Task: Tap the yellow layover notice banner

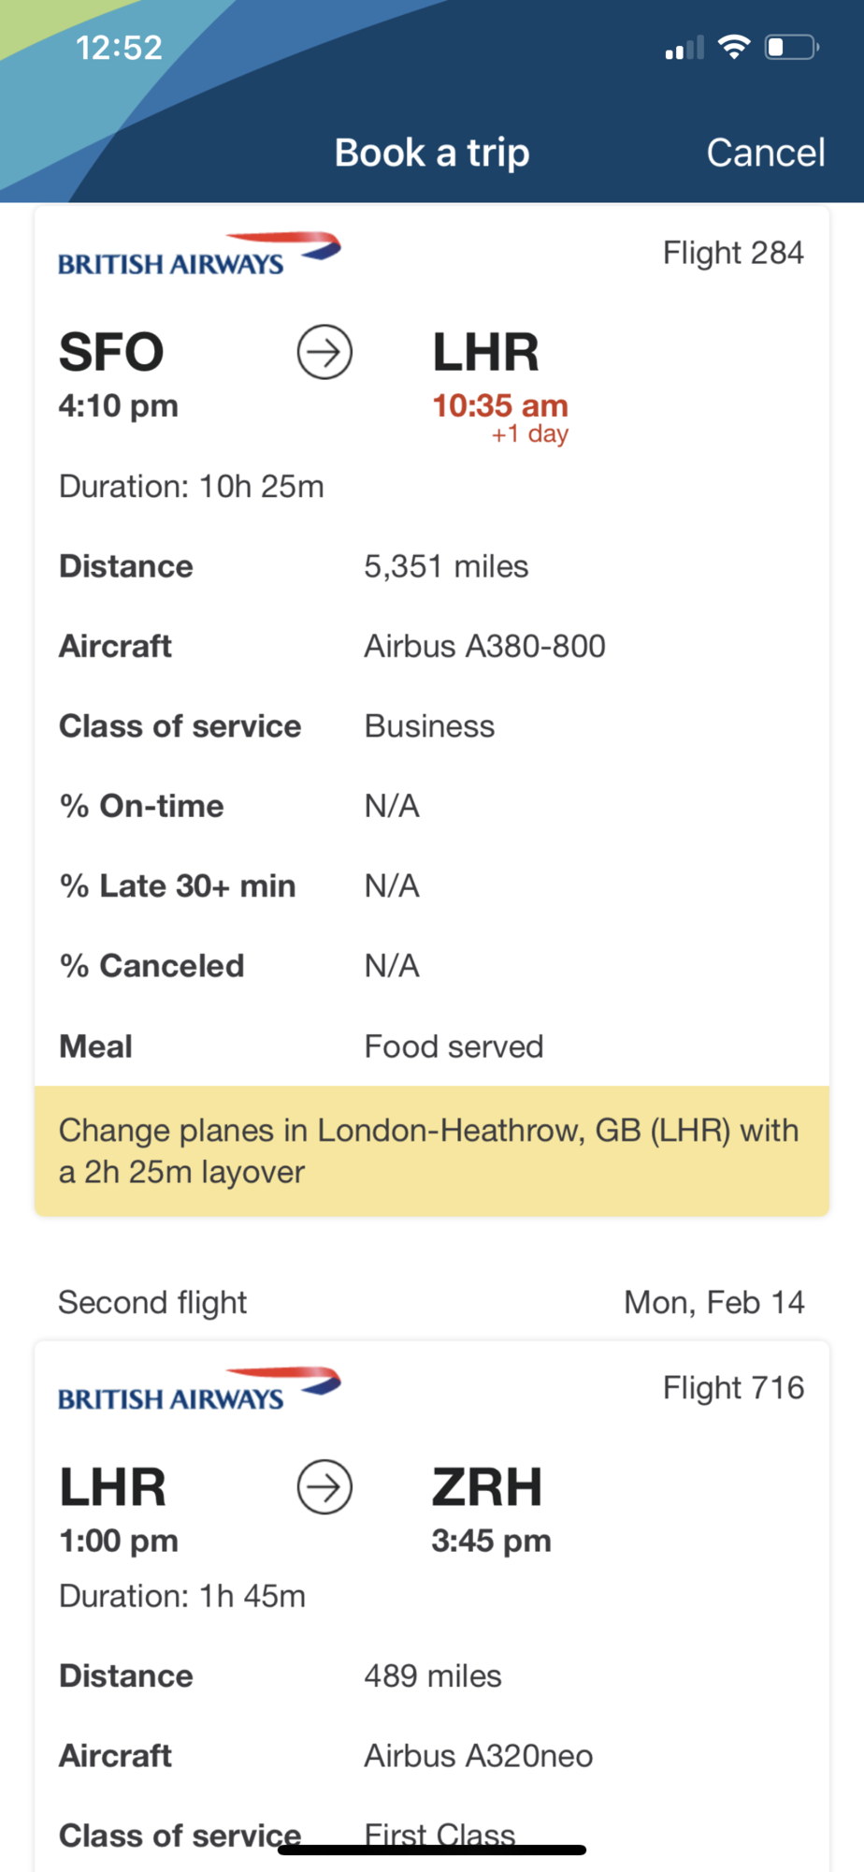Action: pyautogui.click(x=432, y=1150)
